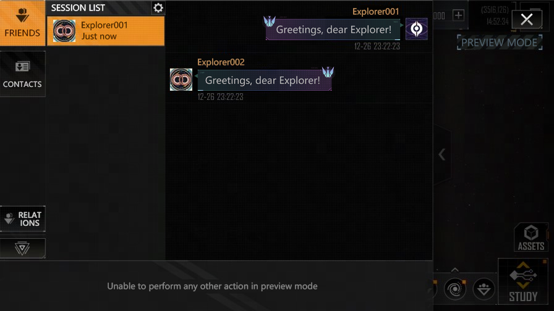Open the Study menu
This screenshot has width=554, height=311.
[523, 281]
